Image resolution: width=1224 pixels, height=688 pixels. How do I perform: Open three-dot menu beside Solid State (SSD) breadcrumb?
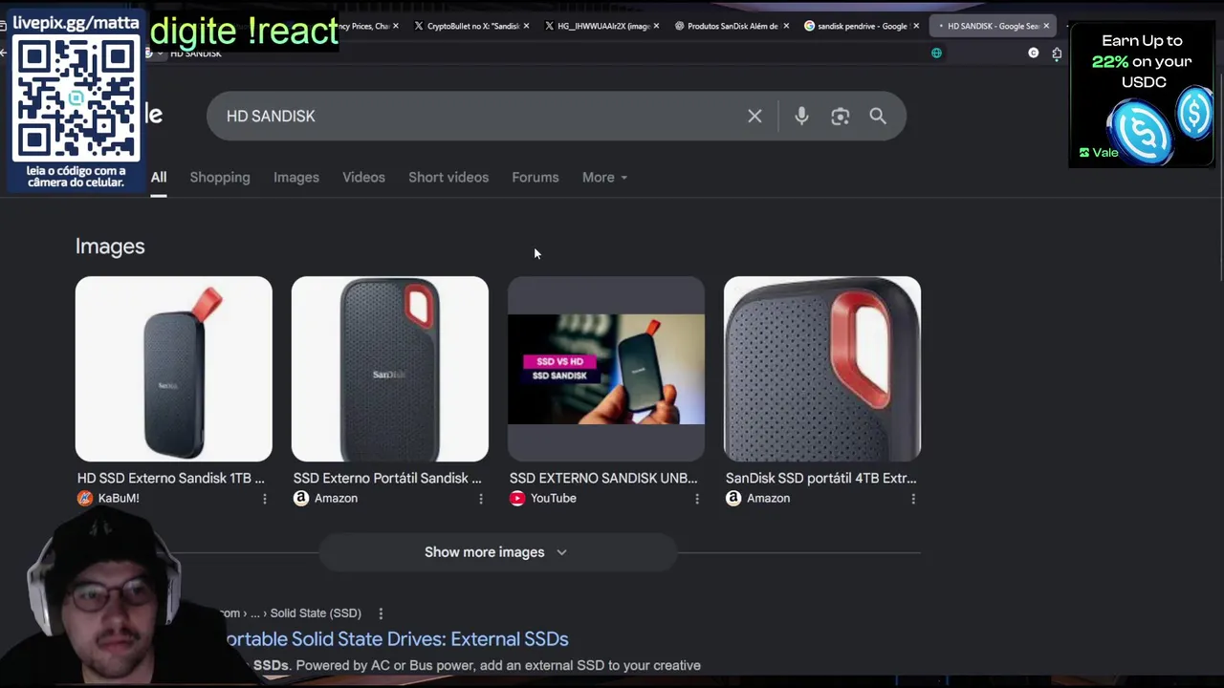click(381, 613)
